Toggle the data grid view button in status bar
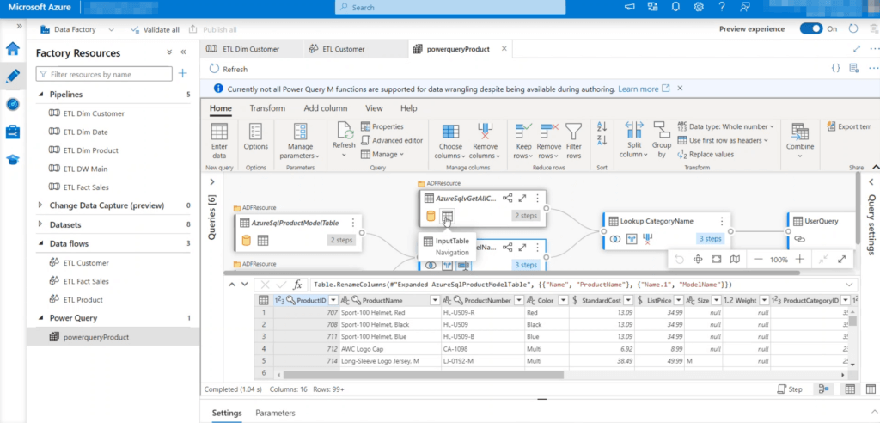The width and height of the screenshot is (880, 423). click(x=850, y=389)
